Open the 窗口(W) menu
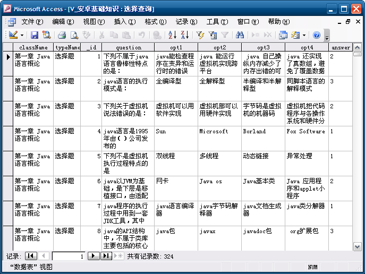This screenshot has width=365, height=274. coord(248,22)
